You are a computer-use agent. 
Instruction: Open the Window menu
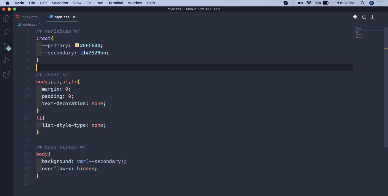tap(135, 3)
